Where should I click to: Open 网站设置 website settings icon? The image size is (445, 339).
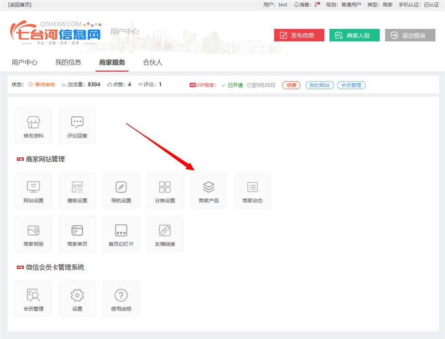click(x=33, y=191)
